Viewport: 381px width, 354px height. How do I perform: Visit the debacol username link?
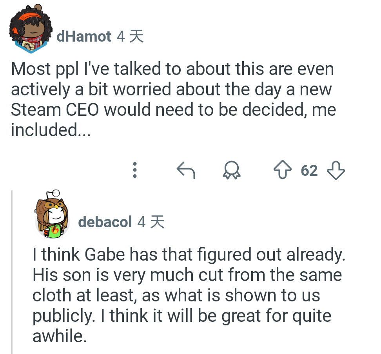pyautogui.click(x=105, y=222)
